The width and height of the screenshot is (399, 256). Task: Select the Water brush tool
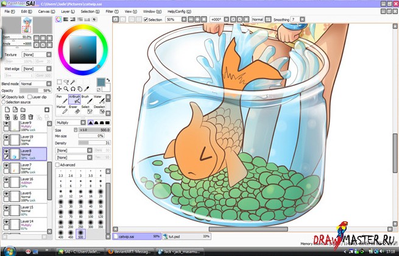(99, 99)
